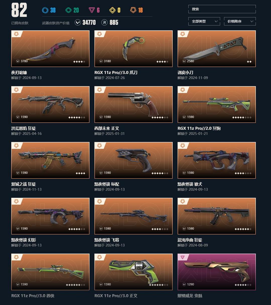Click the blue Select tier icon showing 38

point(45,10)
